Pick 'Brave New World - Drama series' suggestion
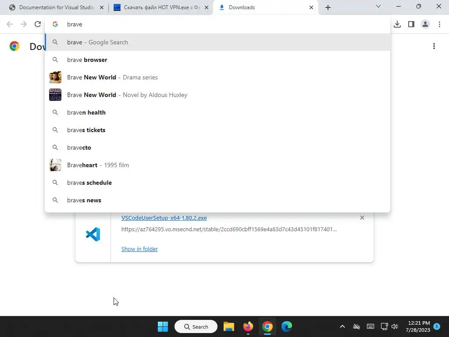Viewport: 449px width, 337px height. (217, 77)
